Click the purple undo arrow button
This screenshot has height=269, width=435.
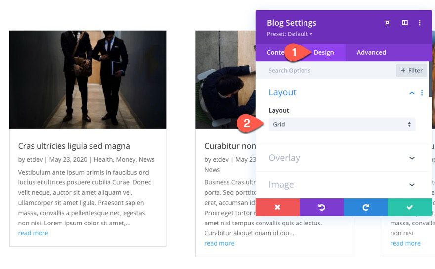click(321, 207)
